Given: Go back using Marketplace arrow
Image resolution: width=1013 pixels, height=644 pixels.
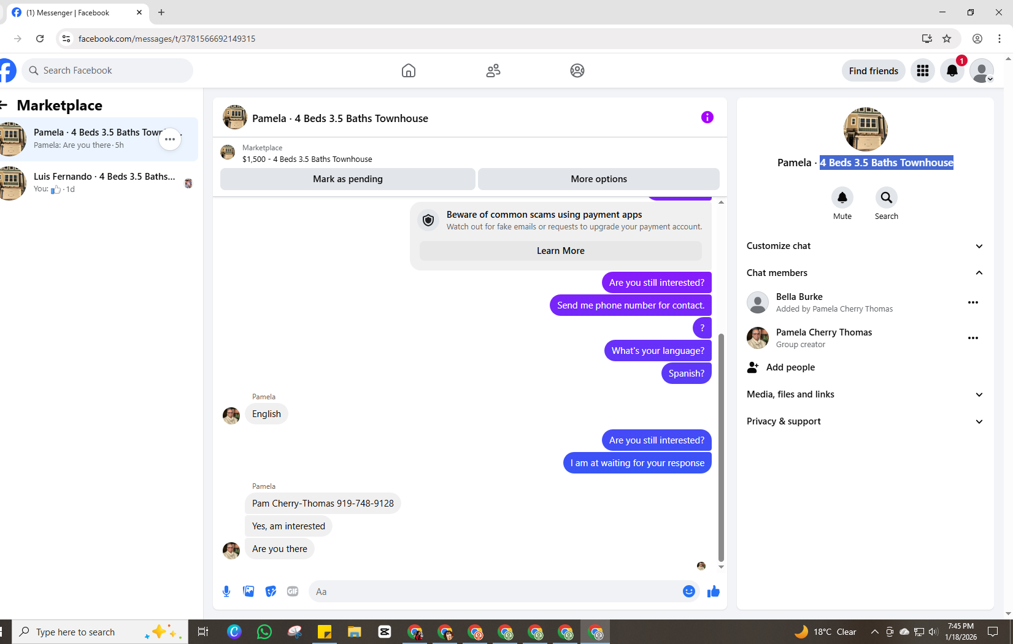Looking at the screenshot, I should pos(4,105).
